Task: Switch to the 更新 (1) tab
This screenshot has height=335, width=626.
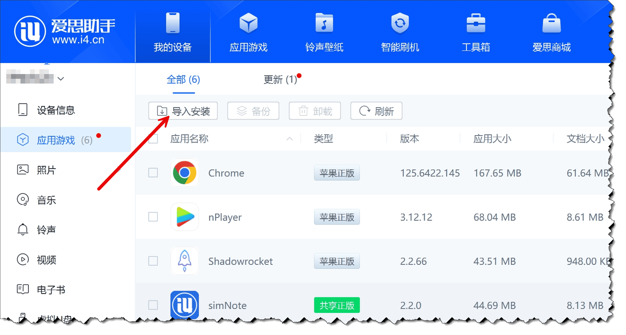Action: coord(280,79)
